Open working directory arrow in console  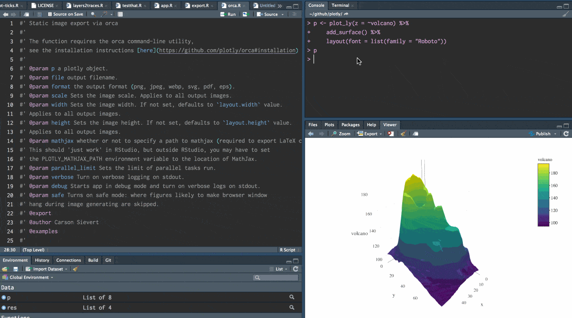pos(346,14)
